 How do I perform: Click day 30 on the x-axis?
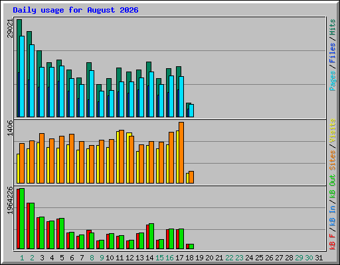309,258
